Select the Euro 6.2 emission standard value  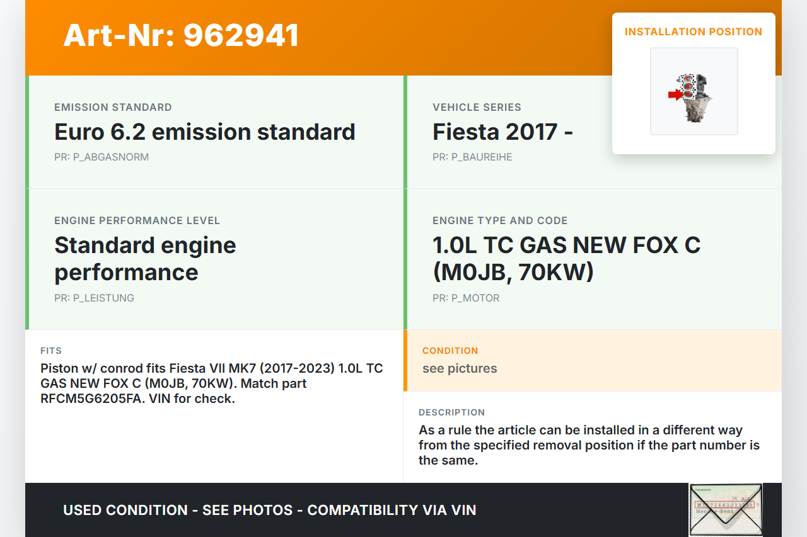click(x=205, y=132)
